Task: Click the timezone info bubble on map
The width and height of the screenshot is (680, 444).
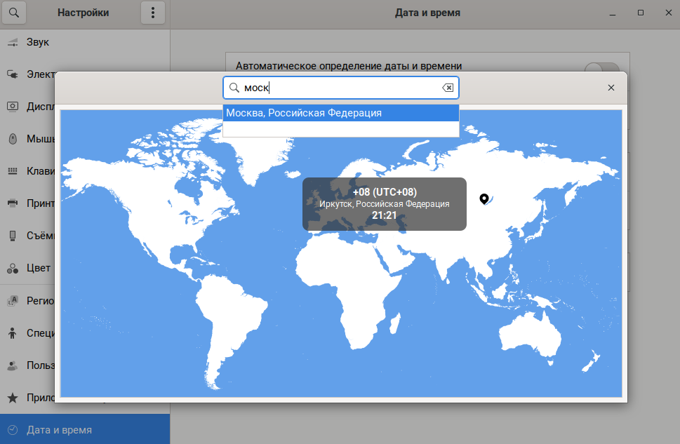Action: [384, 204]
